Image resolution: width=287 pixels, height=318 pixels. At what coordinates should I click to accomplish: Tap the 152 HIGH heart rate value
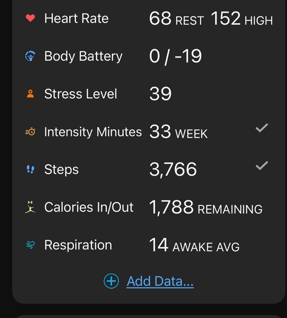(242, 19)
